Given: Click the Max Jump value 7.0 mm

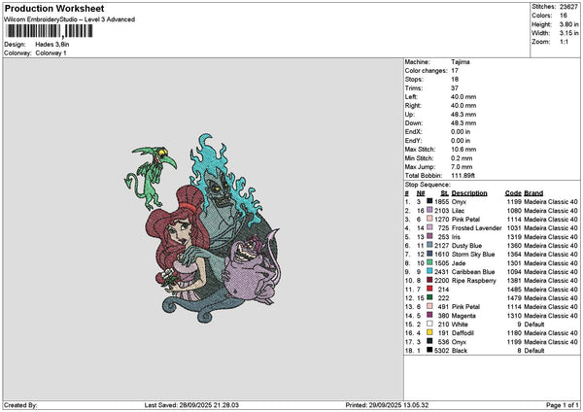Looking at the screenshot, I should pyautogui.click(x=462, y=167).
